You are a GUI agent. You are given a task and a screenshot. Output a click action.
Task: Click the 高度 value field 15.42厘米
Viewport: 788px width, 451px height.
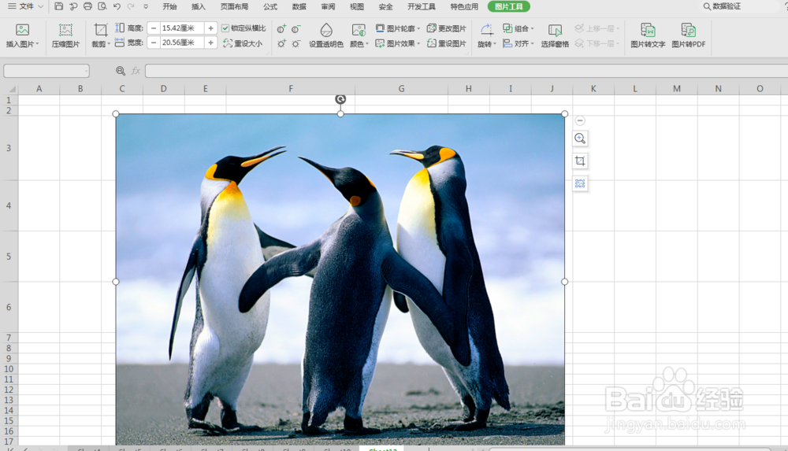point(181,28)
